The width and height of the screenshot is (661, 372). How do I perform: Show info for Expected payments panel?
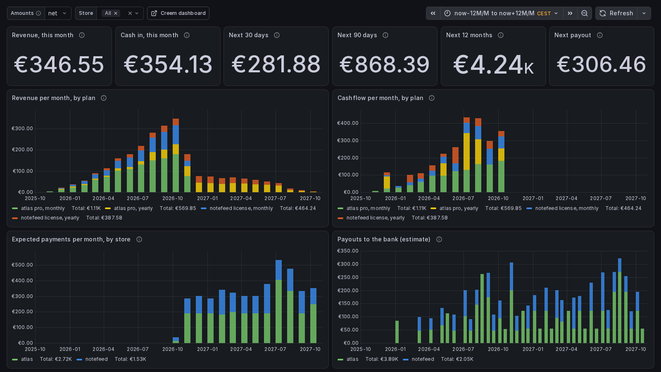point(139,239)
